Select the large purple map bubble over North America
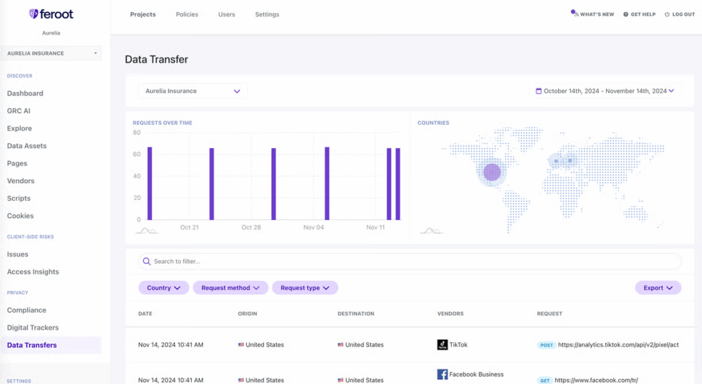Viewport: 702px width, 384px height. click(492, 172)
